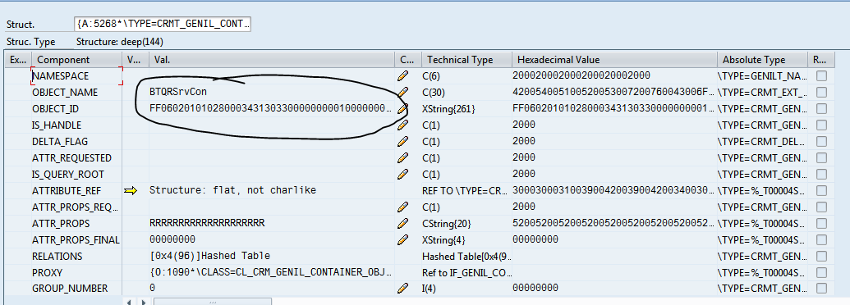Image resolution: width=850 pixels, height=305 pixels.
Task: Tick the checkbox in the NAMESPACE row
Action: [821, 76]
